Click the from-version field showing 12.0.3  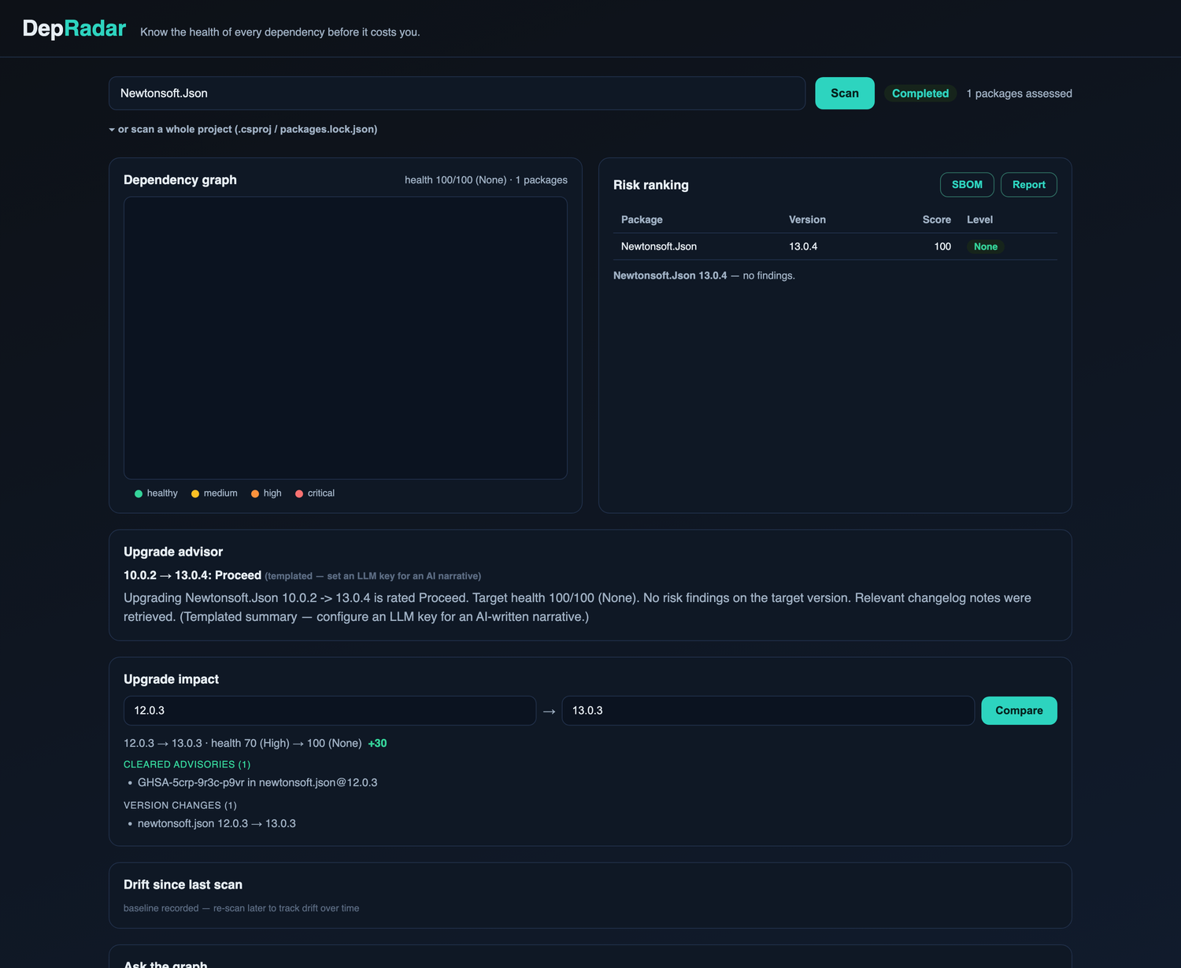[330, 711]
